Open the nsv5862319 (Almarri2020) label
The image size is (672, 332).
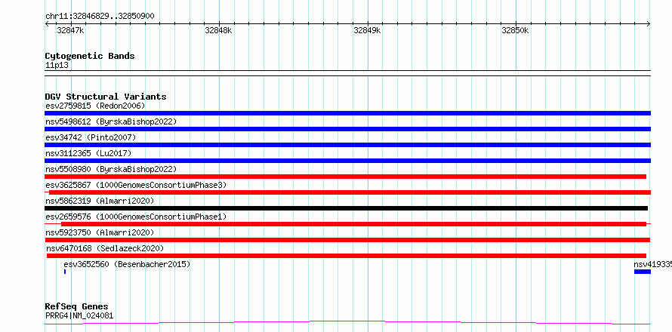pyautogui.click(x=100, y=201)
